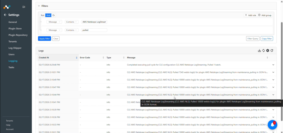
Task: Expand the 3:10:44 PM log row
Action: point(273,95)
